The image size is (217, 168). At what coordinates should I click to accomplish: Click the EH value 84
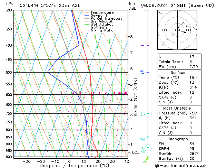pyautogui.click(x=192, y=144)
